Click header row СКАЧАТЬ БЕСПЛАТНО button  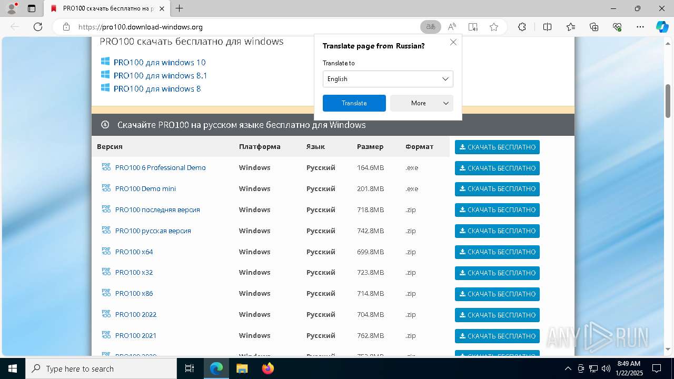coord(497,147)
